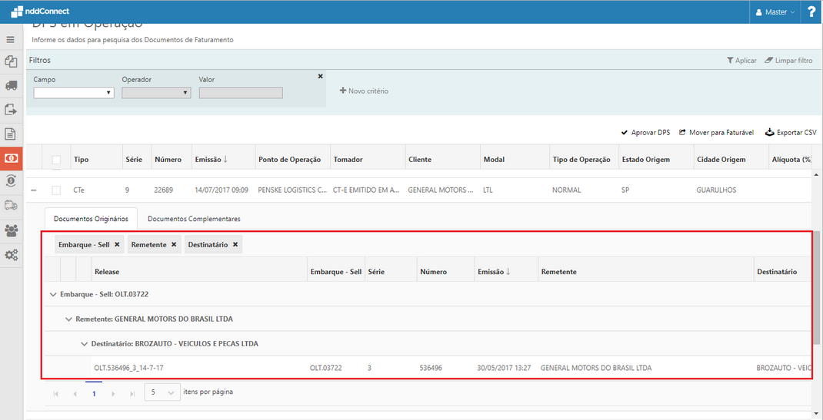Viewport: 823px width, 420px height.
Task: Open help question mark icon
Action: [811, 12]
